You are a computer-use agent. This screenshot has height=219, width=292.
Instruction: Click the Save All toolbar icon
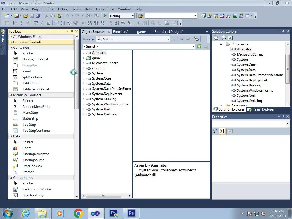38,16
